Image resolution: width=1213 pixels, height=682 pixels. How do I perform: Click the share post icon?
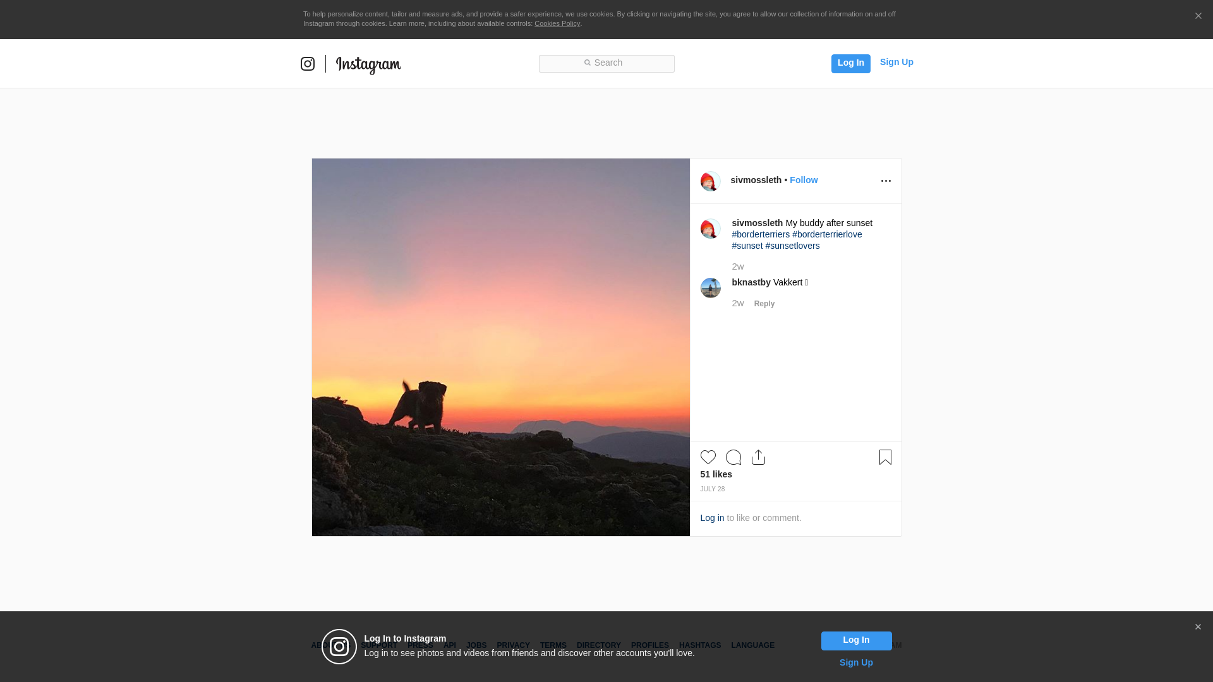pyautogui.click(x=758, y=457)
